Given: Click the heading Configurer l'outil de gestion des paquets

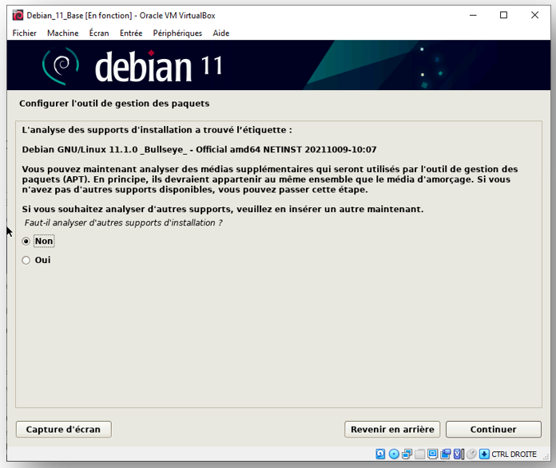Looking at the screenshot, I should (114, 104).
